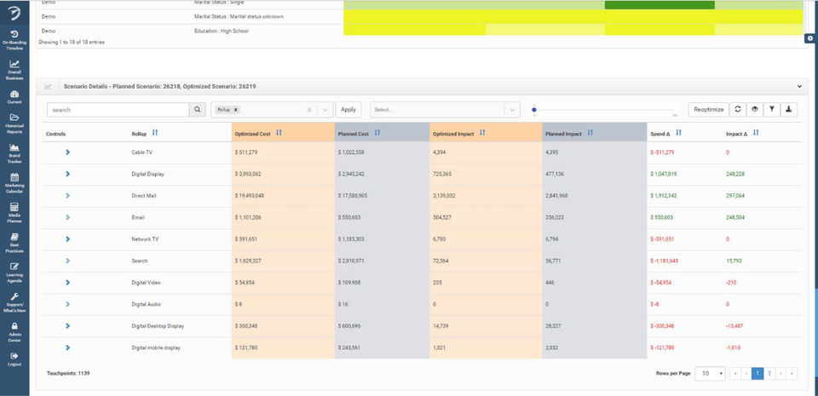The image size is (818, 396).
Task: Click the refresh icon beside Reoptimize
Action: [737, 109]
